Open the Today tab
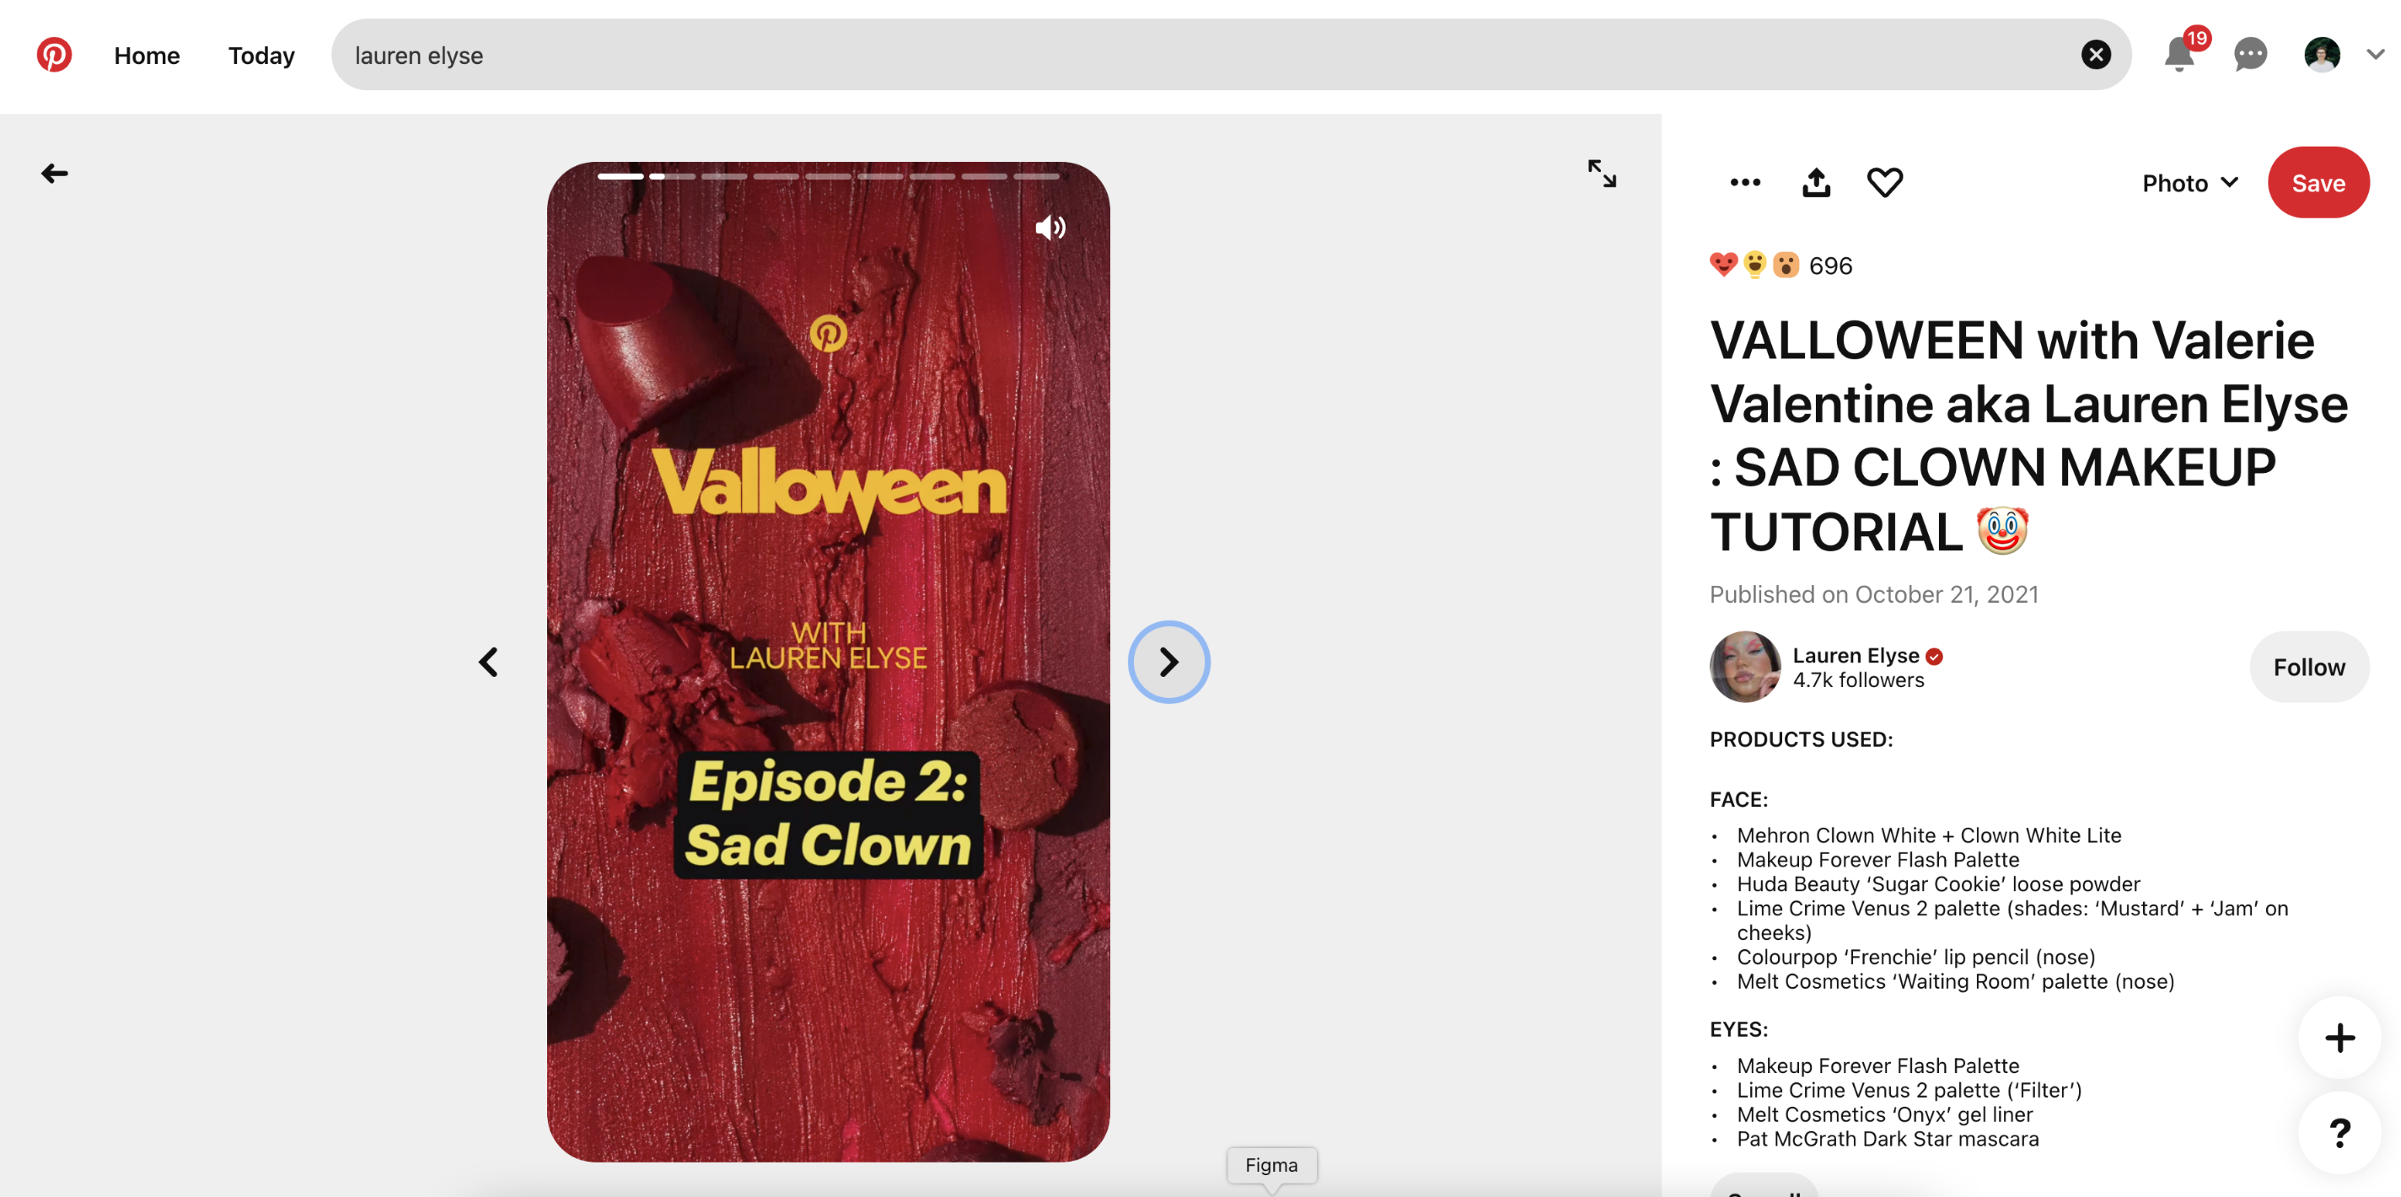The height and width of the screenshot is (1197, 2401). coord(262,56)
